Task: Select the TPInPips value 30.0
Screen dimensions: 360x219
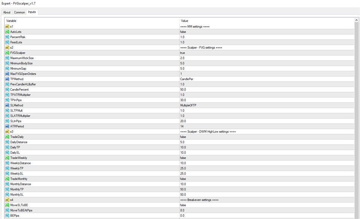Action: point(183,100)
